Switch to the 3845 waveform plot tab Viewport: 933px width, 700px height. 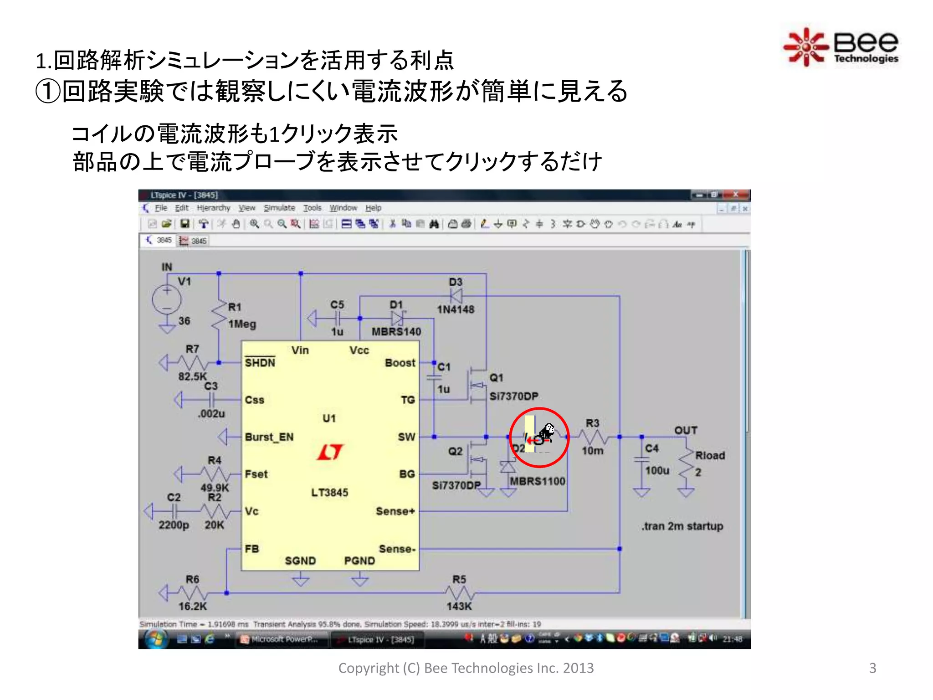coord(193,241)
